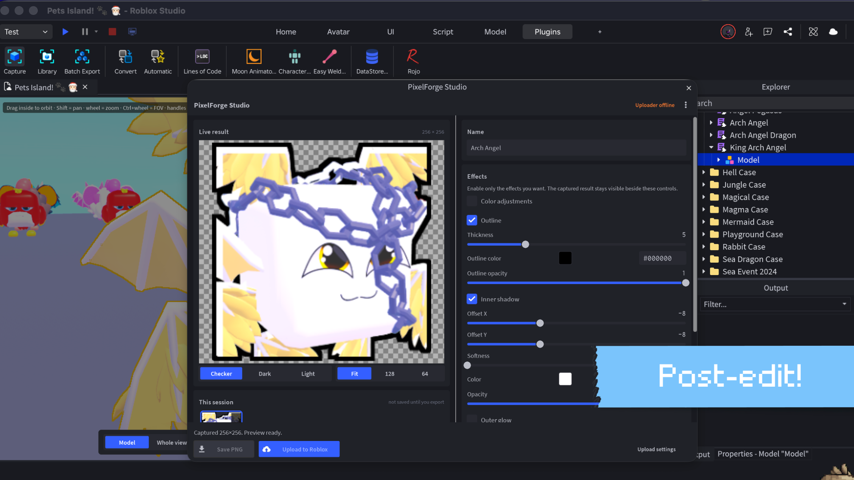The width and height of the screenshot is (854, 480).
Task: Click in the Name input field
Action: coord(576,148)
